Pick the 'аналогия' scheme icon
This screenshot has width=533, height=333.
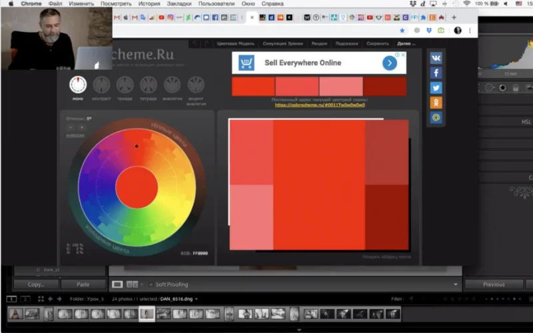(x=172, y=85)
